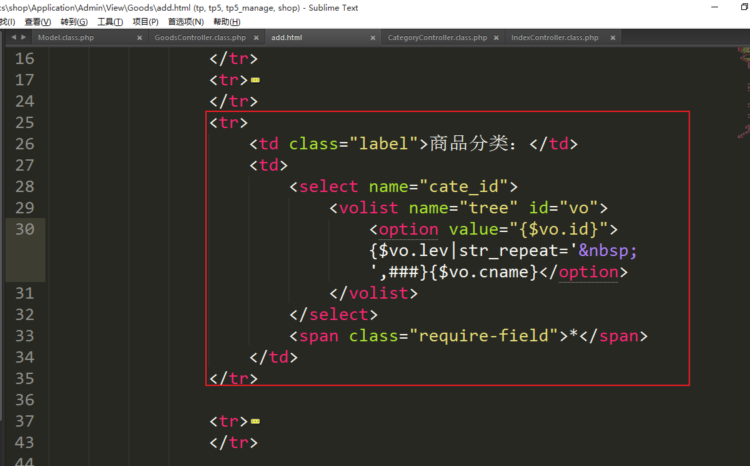Open the 帮助(H) menu
This screenshot has width=750, height=466.
[227, 21]
